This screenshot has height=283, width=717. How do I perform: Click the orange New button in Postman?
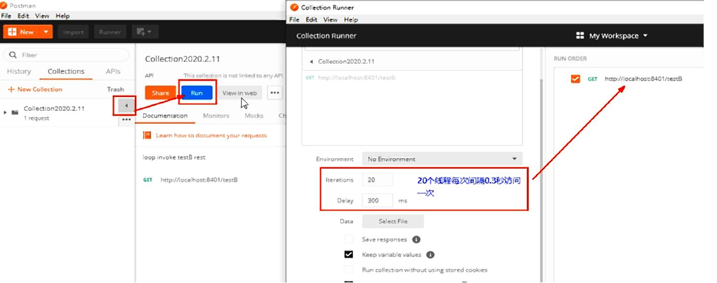click(21, 32)
